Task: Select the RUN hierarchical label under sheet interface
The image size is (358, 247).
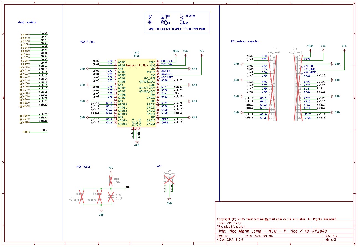Action: tap(26, 132)
